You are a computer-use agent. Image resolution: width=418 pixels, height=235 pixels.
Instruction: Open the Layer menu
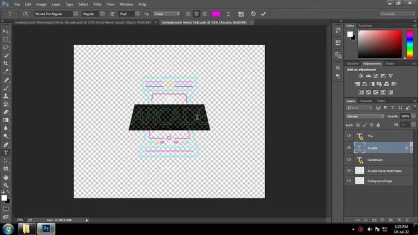click(56, 5)
